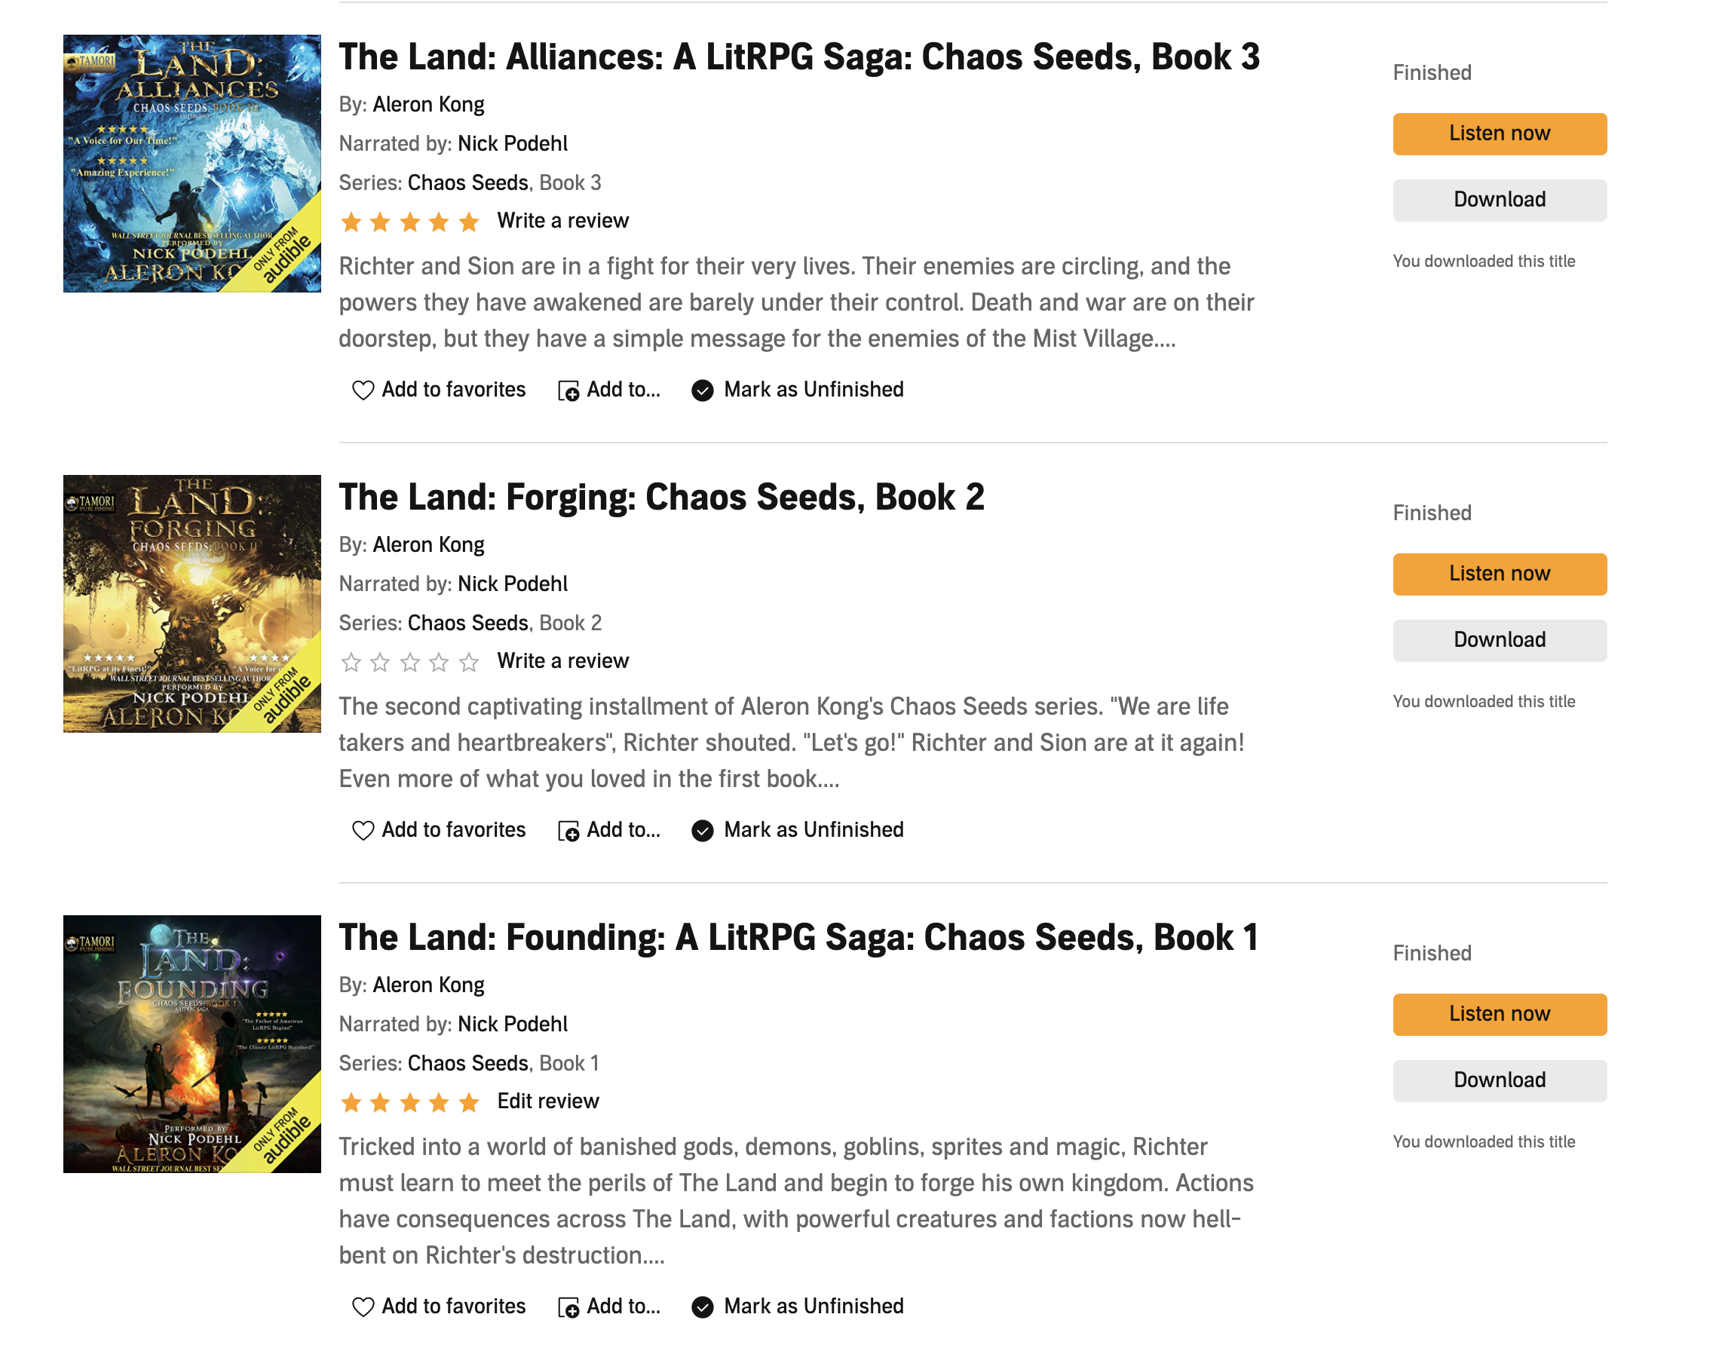Screen dimensions: 1722x1351
Task: Click heart icon for The Land: Founding
Action: coord(363,1307)
